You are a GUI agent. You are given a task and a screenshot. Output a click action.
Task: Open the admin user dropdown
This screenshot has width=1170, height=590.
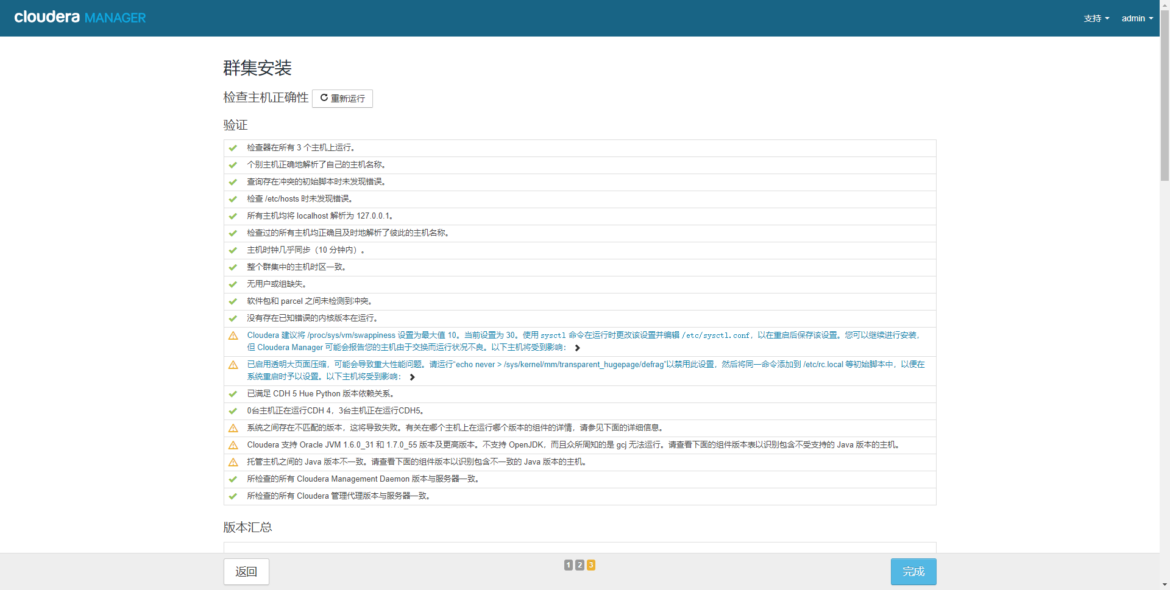coord(1137,18)
